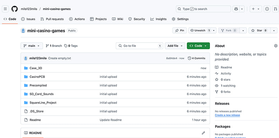
Task: Open the Update Readme commit message
Action: pos(111,120)
